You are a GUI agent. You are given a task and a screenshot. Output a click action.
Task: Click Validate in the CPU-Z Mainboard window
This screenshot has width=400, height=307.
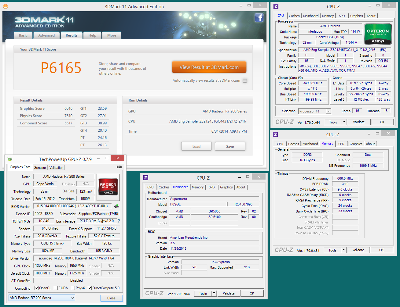(x=229, y=293)
